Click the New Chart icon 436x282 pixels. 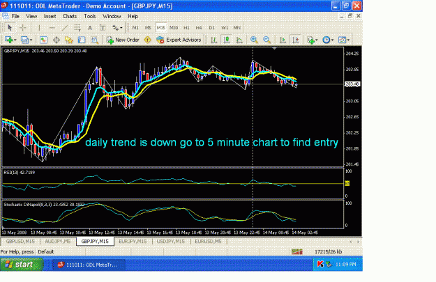[x=8, y=40]
